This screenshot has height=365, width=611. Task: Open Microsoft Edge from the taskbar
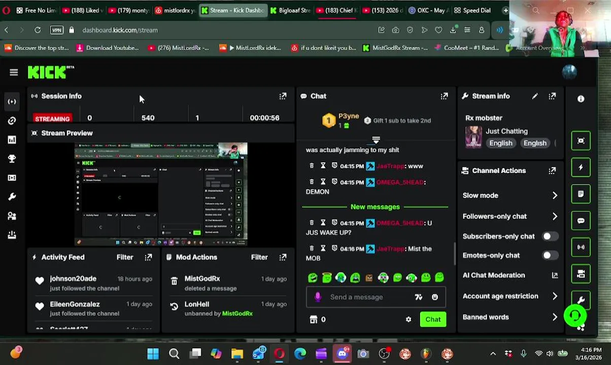[x=300, y=353]
